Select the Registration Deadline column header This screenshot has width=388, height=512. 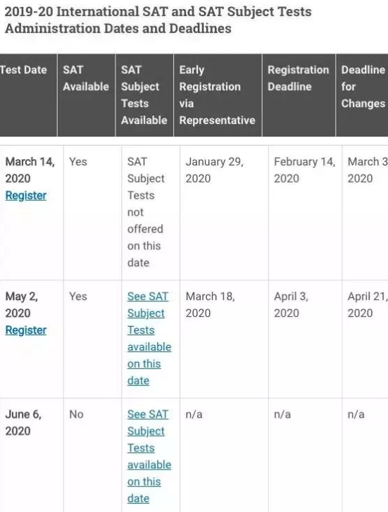[298, 78]
